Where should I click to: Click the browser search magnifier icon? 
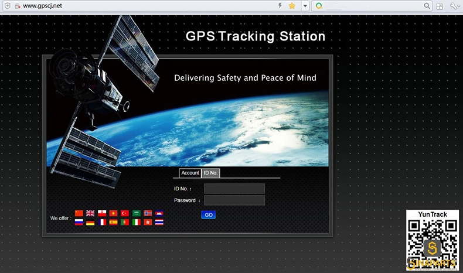427,6
